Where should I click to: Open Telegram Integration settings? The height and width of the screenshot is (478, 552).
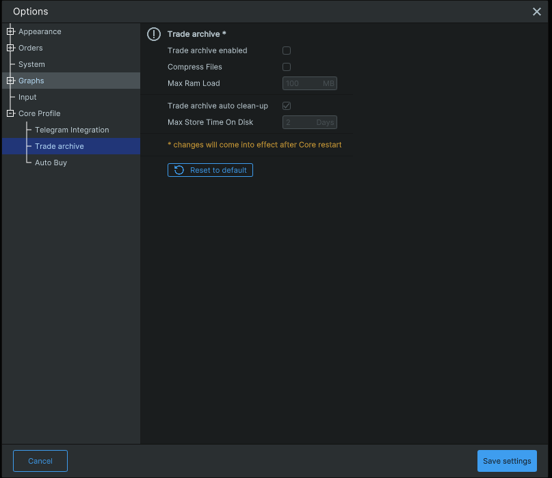click(72, 130)
